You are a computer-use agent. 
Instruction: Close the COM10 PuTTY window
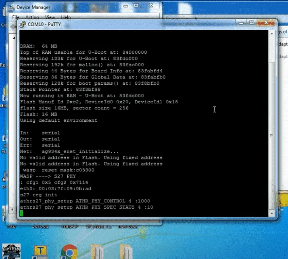266,23
